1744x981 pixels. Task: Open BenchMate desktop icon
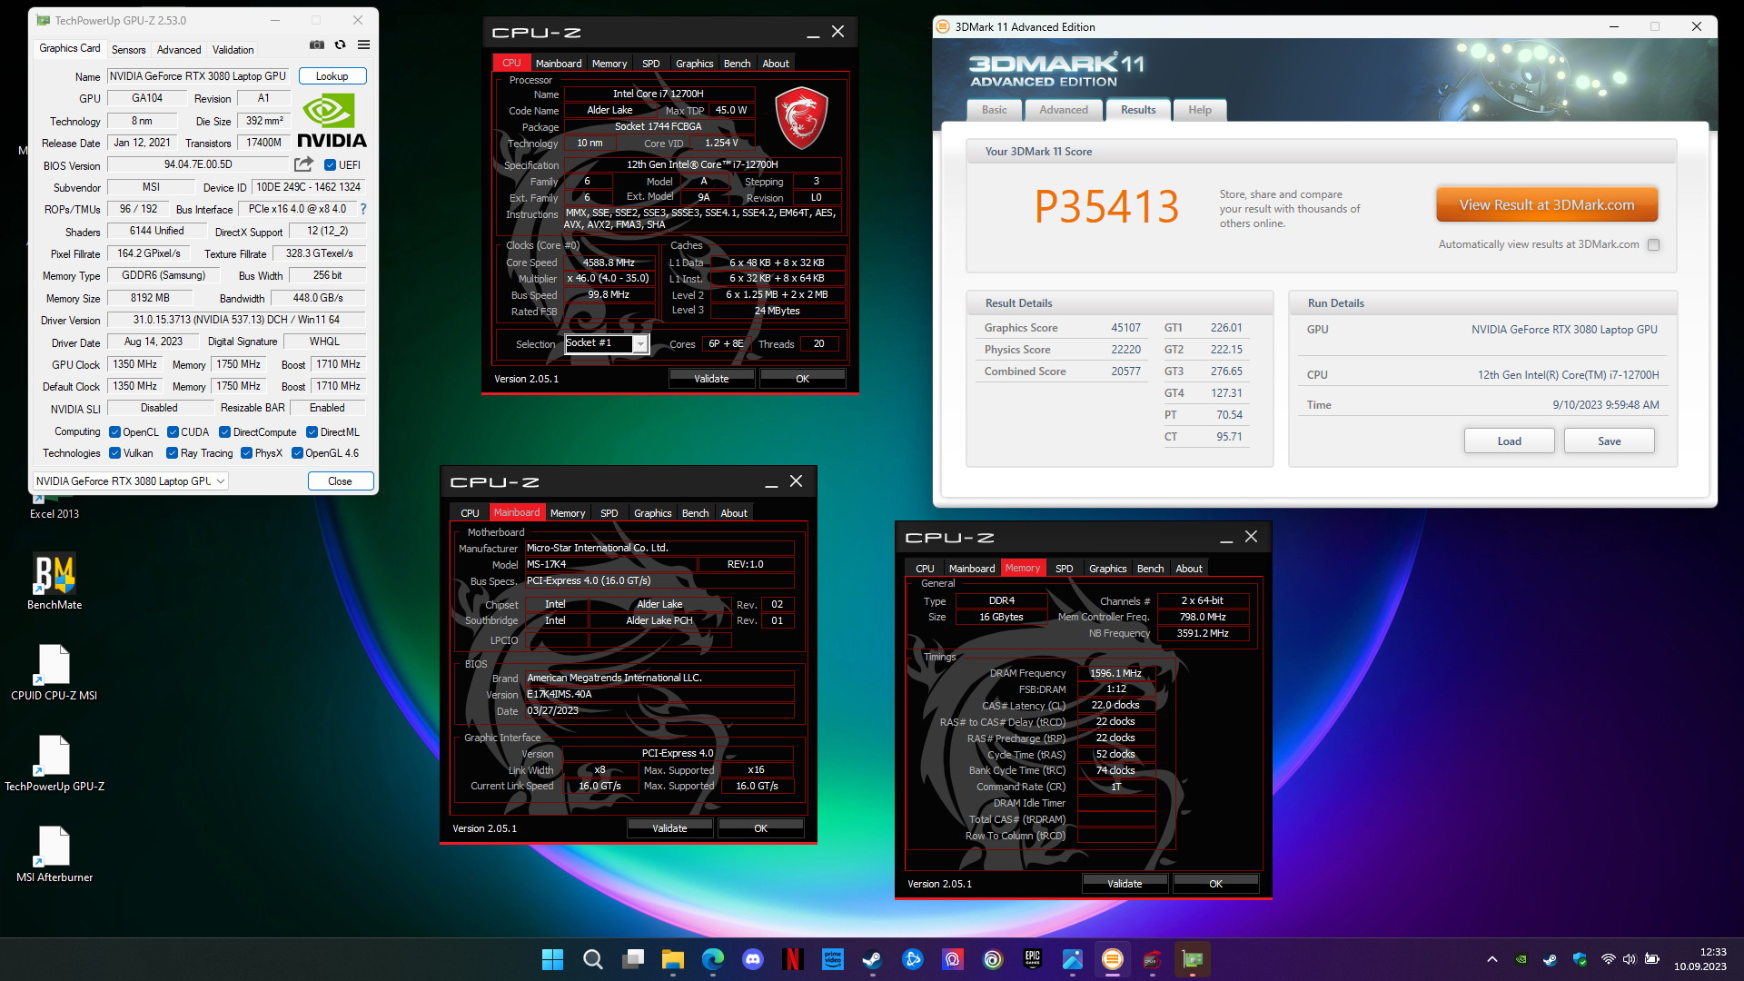coord(54,581)
